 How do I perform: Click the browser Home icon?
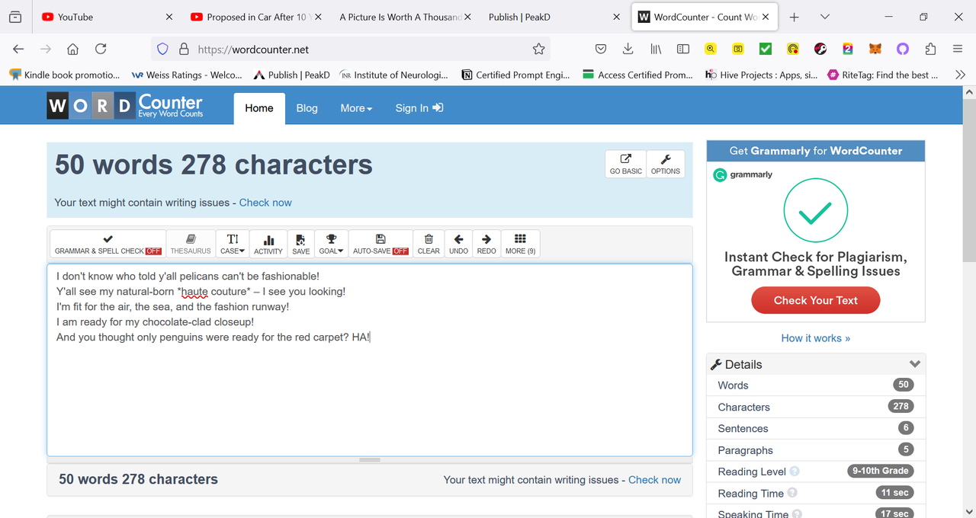(x=73, y=49)
